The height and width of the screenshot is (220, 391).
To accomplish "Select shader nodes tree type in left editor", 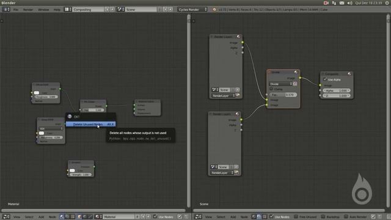I will click(x=62, y=217).
